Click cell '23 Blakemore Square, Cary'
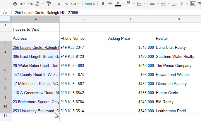This screenshot has height=121, width=201. (x=36, y=100)
